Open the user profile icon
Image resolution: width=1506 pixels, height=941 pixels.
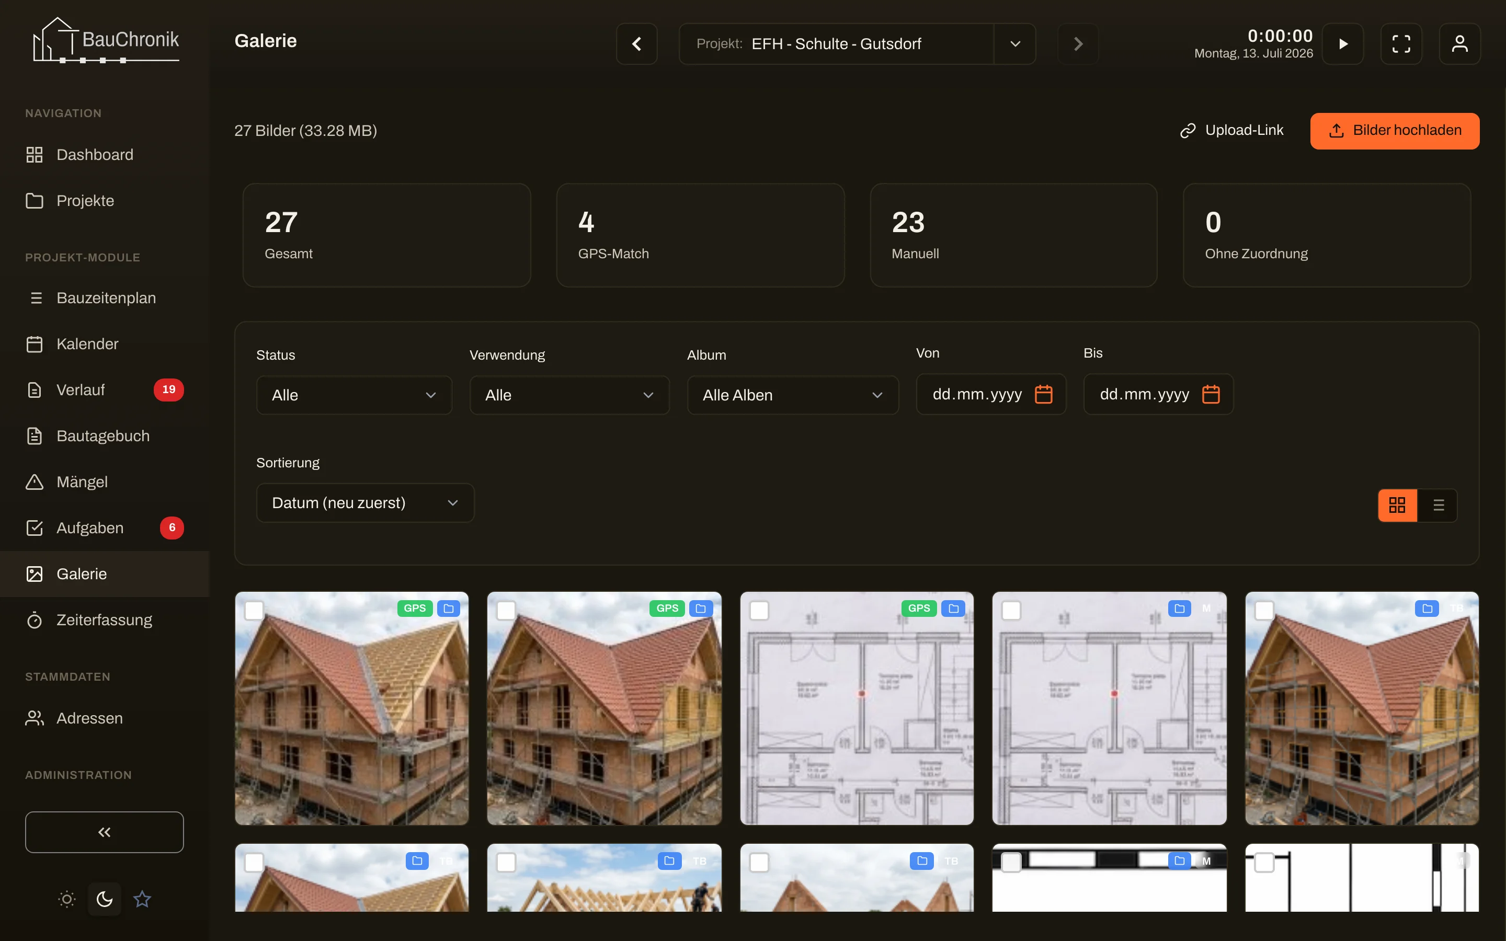coord(1459,43)
